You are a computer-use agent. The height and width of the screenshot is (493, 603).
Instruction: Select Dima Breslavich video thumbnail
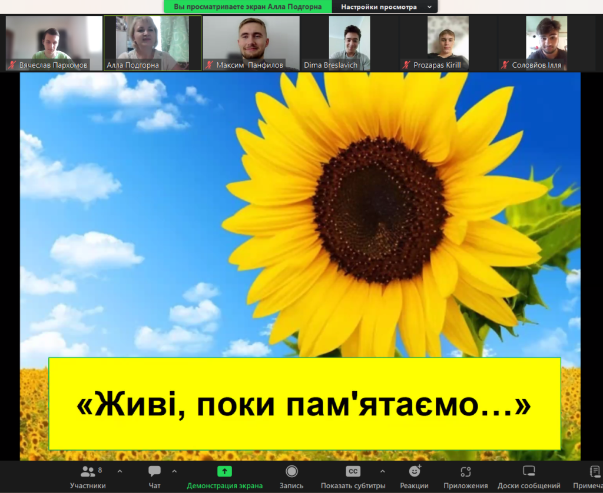[350, 43]
